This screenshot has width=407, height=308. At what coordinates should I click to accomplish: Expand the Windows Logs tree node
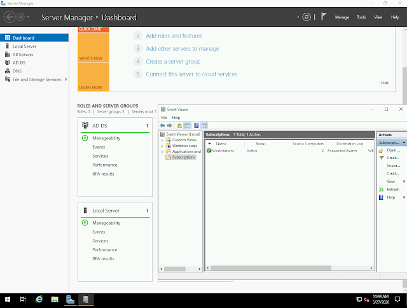[162, 146]
